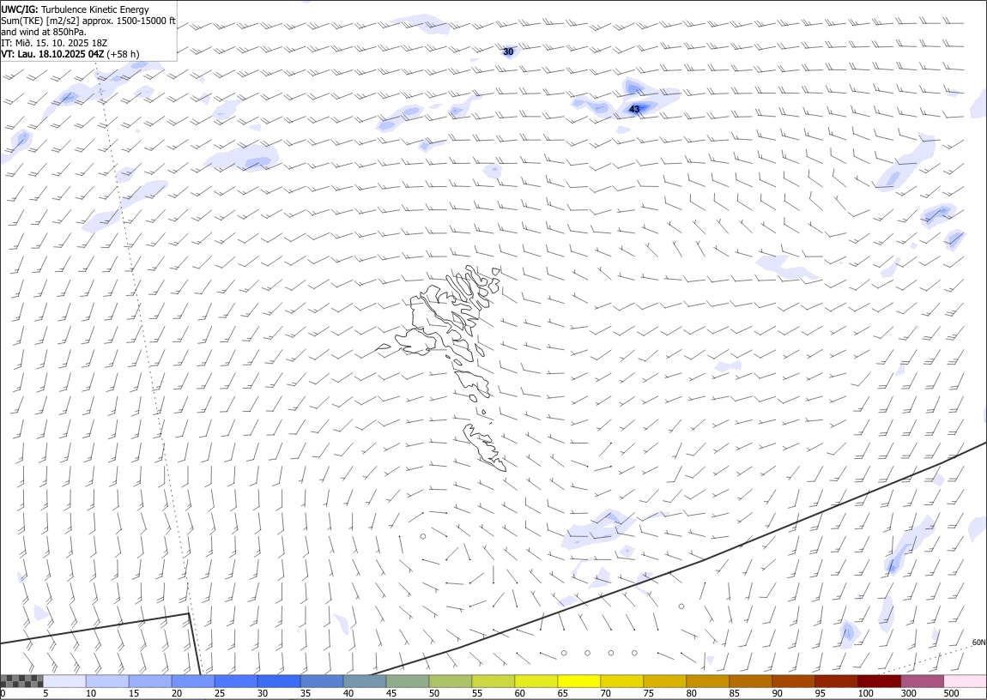Click the initial time 'IT: Mið. 15. 10. 2025 18Z'
The image size is (987, 700).
click(54, 43)
